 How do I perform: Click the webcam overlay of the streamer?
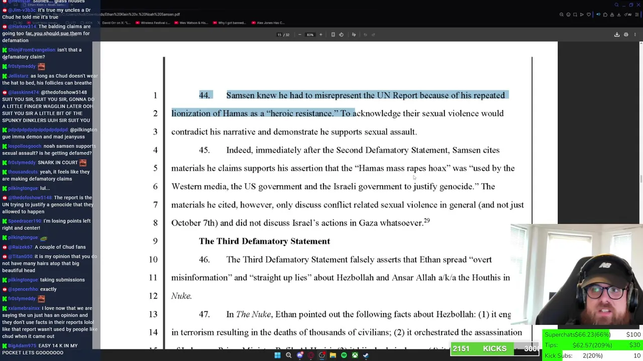coord(577,276)
